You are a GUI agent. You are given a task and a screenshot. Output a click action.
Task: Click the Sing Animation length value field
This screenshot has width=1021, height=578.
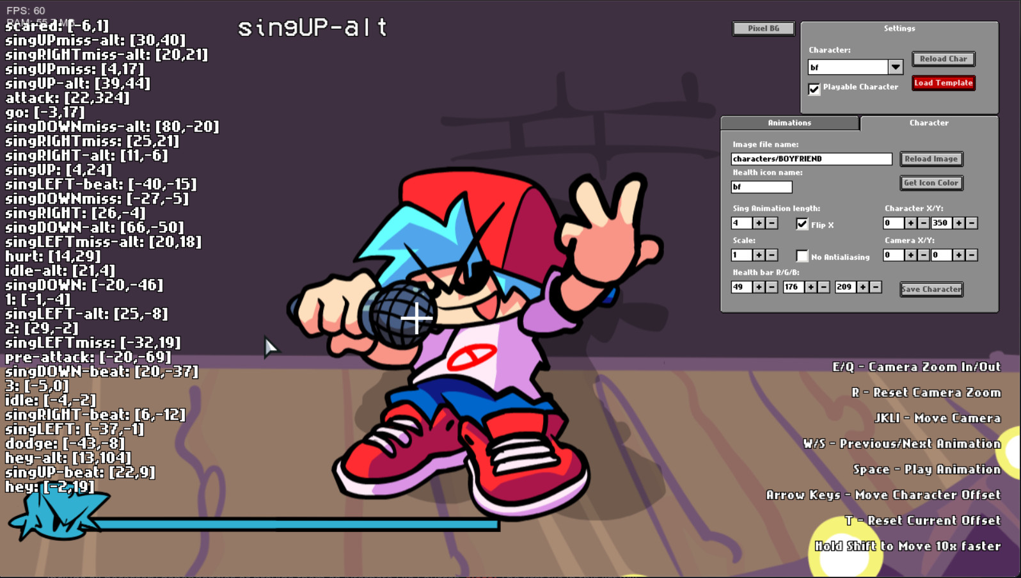741,223
